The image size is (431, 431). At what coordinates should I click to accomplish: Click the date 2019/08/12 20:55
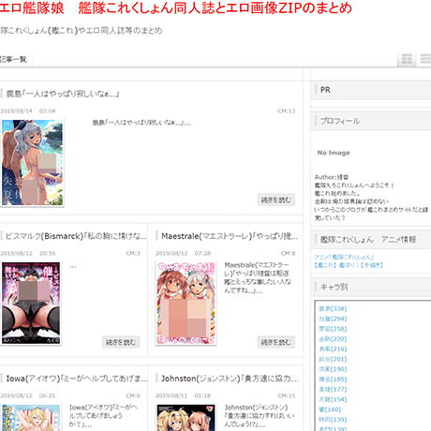(28, 253)
